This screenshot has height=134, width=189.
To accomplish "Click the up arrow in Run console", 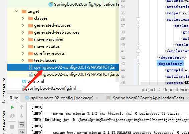I will click(x=22, y=107).
